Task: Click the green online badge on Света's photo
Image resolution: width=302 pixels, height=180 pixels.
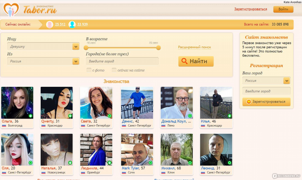Action: [110, 116]
